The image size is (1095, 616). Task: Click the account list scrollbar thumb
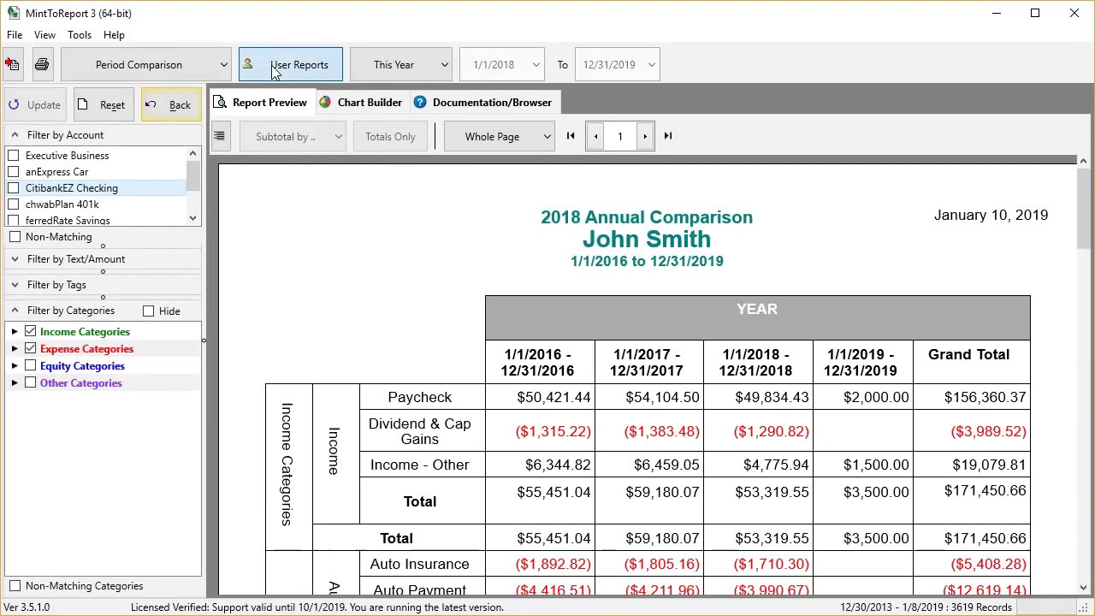pyautogui.click(x=192, y=175)
